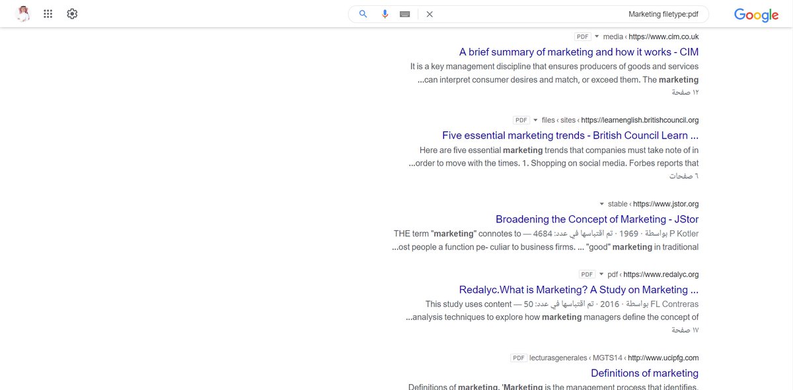Click the 'FL Contreras' author text
The image size is (793, 390).
click(674, 304)
